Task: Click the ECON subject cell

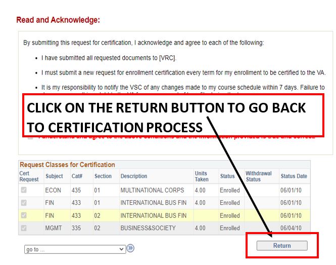Action: [53, 190]
